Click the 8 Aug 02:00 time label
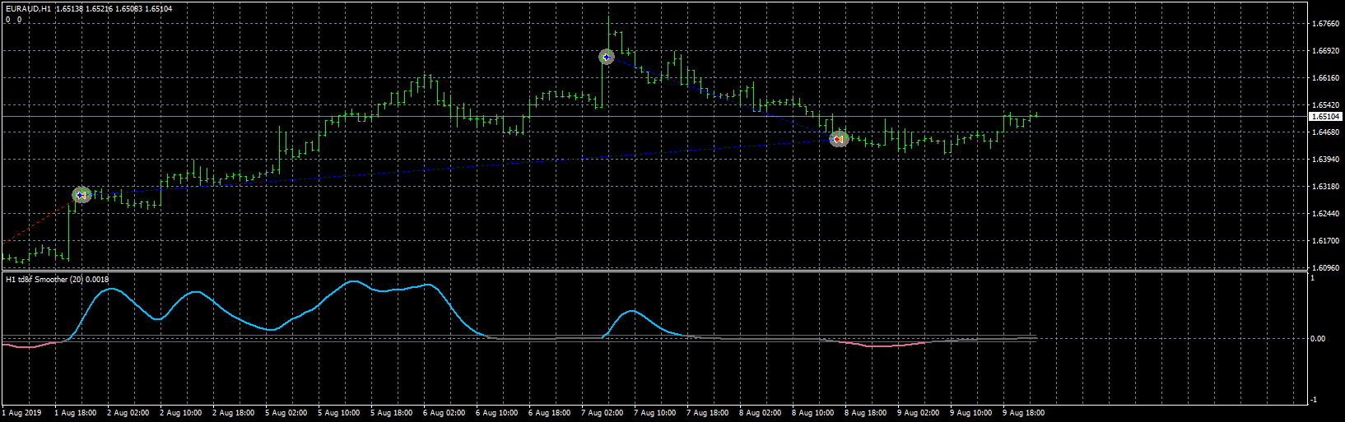The height and width of the screenshot is (422, 1345). tap(761, 413)
